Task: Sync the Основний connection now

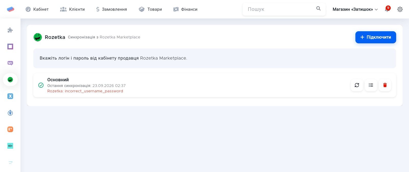Action: 357,85
